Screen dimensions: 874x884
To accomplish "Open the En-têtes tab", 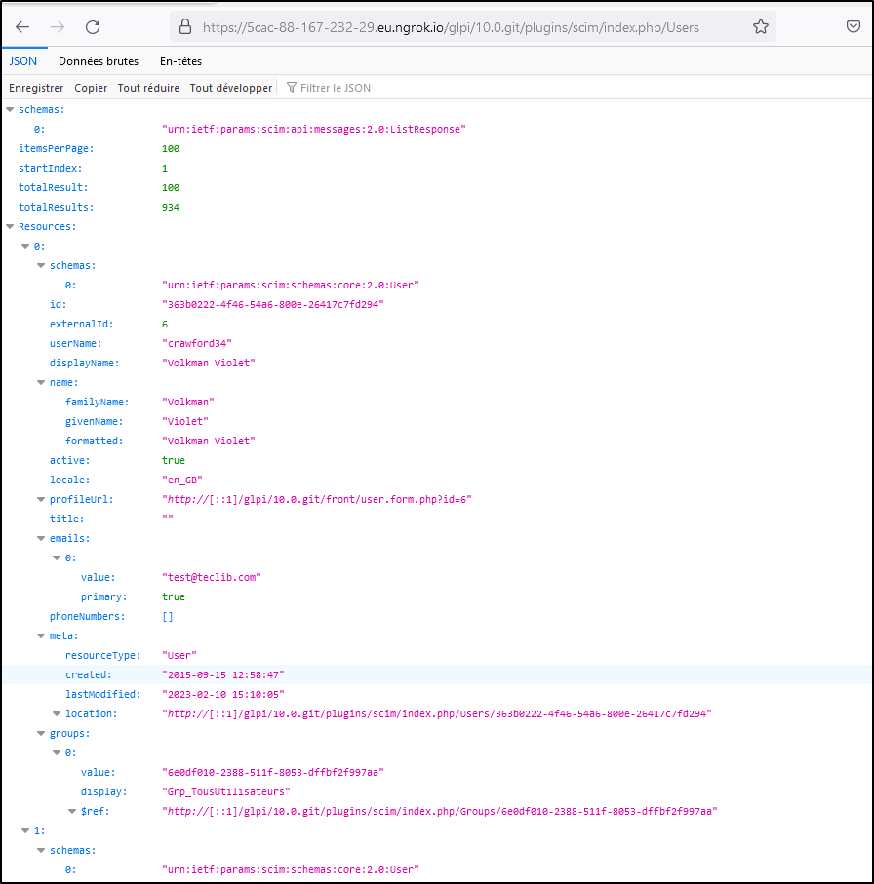I will click(180, 60).
